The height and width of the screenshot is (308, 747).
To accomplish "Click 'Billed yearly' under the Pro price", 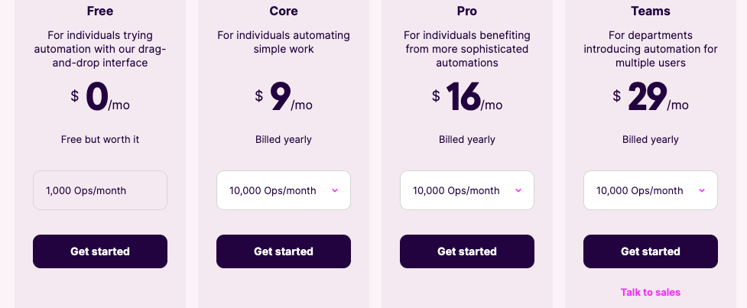I will 467,139.
